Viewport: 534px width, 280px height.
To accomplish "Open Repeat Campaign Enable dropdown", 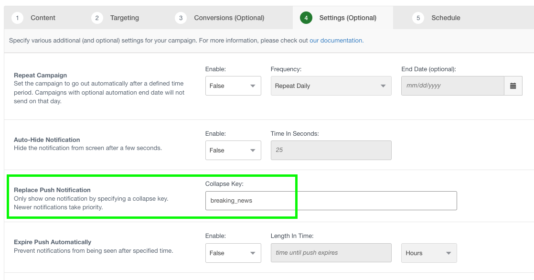I will pyautogui.click(x=233, y=86).
